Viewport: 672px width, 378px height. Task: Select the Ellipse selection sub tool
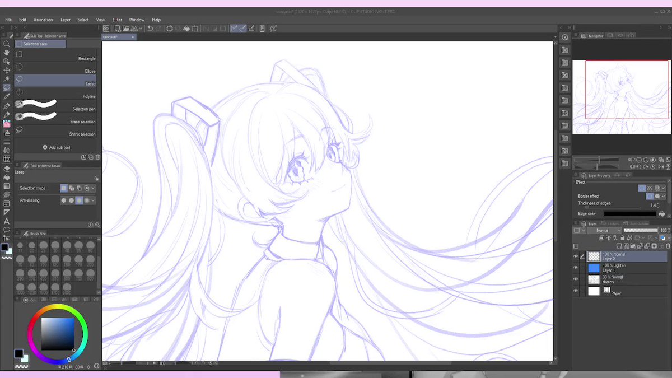pos(55,68)
